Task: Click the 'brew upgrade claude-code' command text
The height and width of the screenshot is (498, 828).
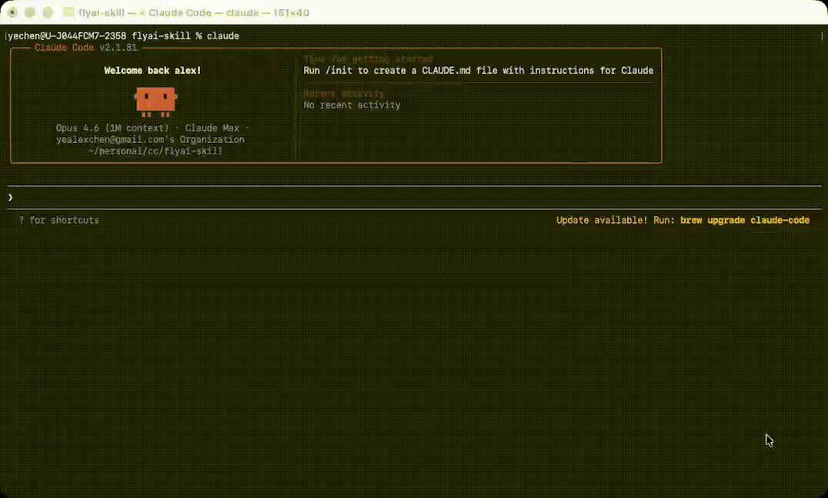Action: click(744, 221)
